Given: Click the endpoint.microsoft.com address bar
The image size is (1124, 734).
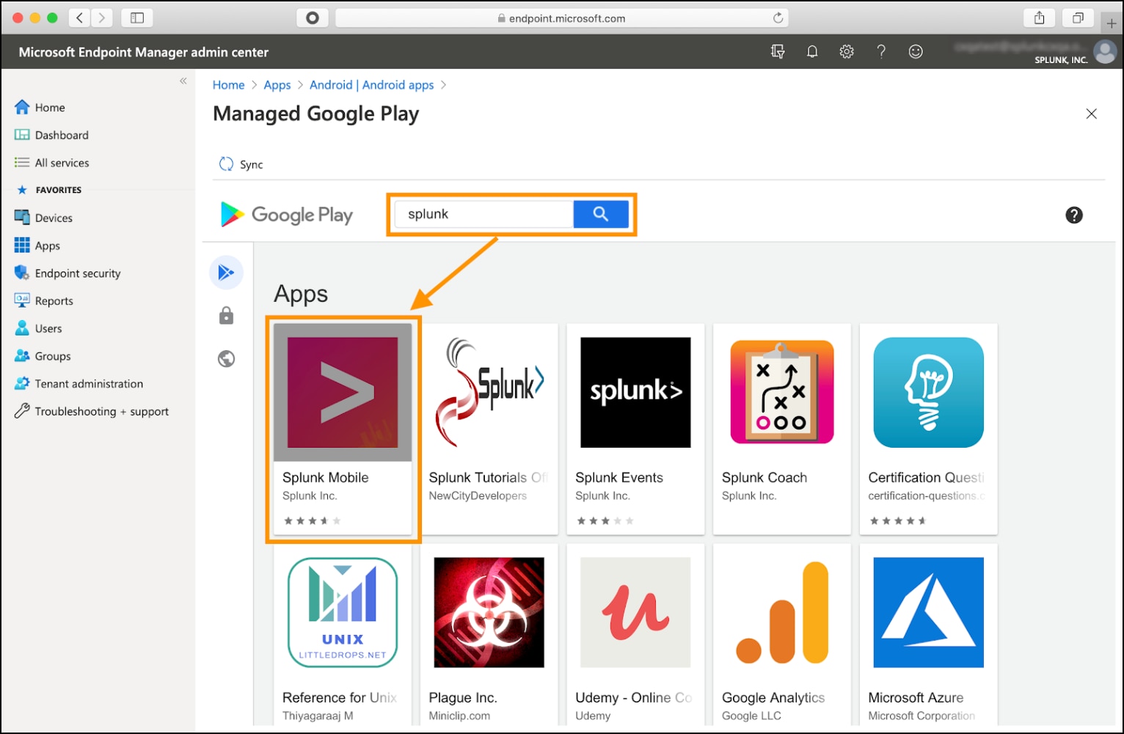Looking at the screenshot, I should [x=562, y=18].
